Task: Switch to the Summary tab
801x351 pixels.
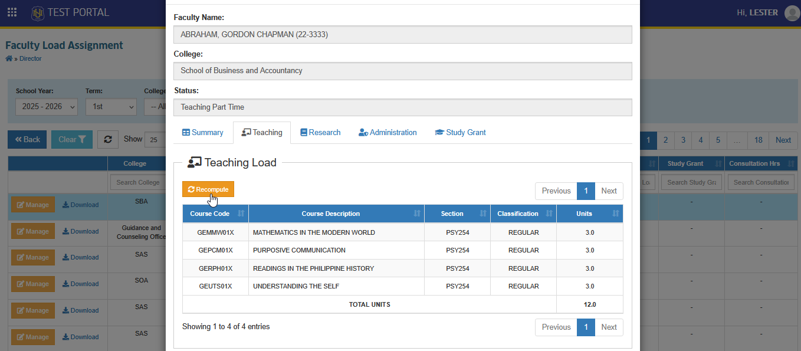Action: coord(202,133)
